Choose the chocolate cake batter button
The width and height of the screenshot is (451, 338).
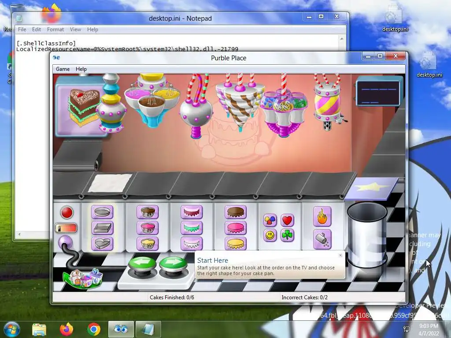(148, 212)
